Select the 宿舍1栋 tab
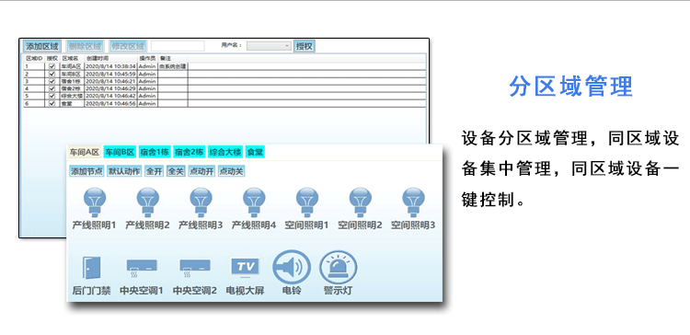 coord(155,152)
